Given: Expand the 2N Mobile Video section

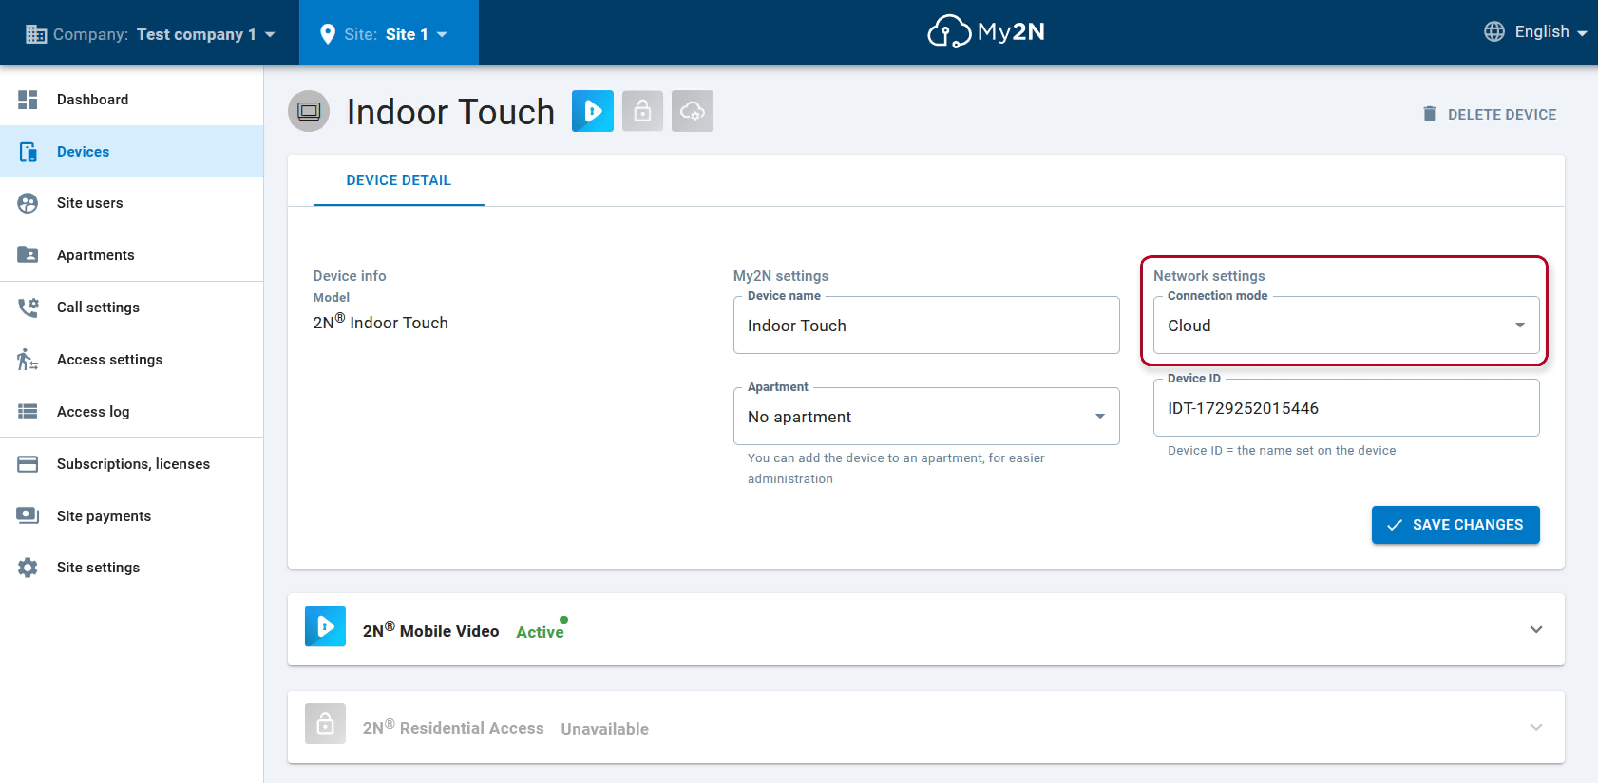Looking at the screenshot, I should pyautogui.click(x=1536, y=629).
